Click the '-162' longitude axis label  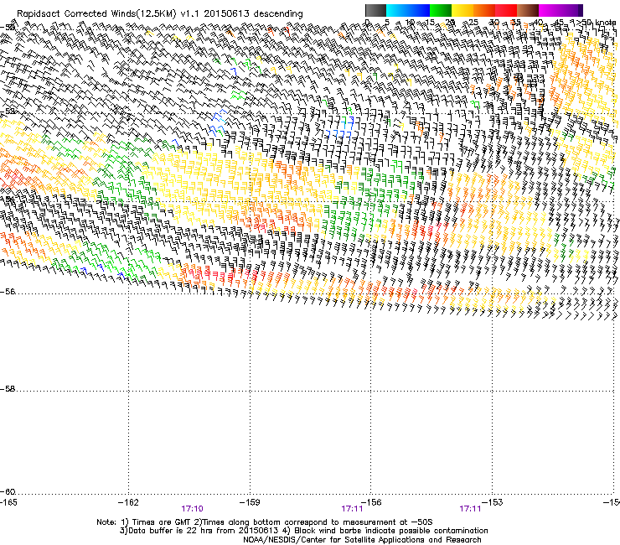pyautogui.click(x=128, y=502)
